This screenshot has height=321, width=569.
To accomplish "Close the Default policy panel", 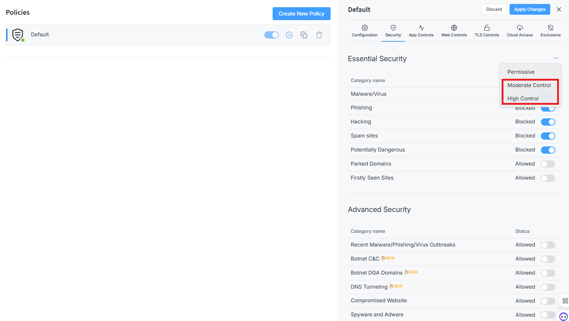I will click(x=559, y=9).
